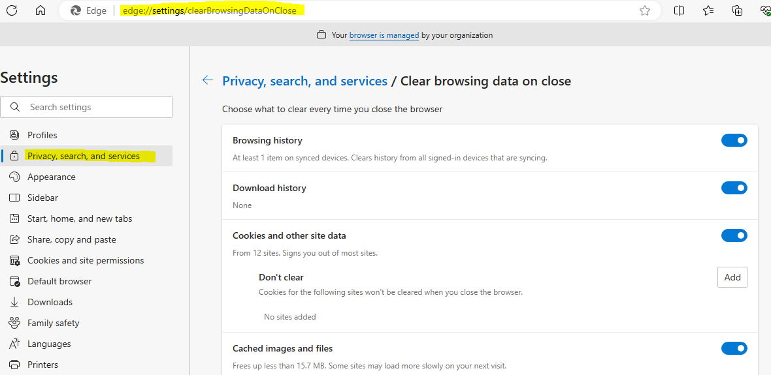The height and width of the screenshot is (375, 771).
Task: Open the split screen icon
Action: 679,10
